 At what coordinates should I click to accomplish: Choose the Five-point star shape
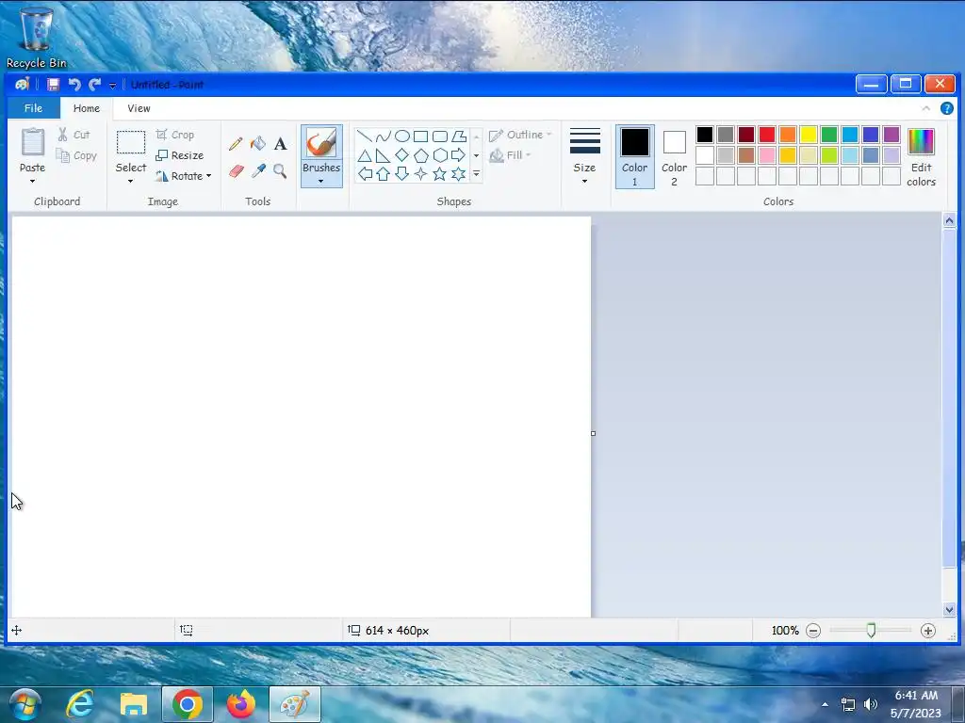pos(440,174)
